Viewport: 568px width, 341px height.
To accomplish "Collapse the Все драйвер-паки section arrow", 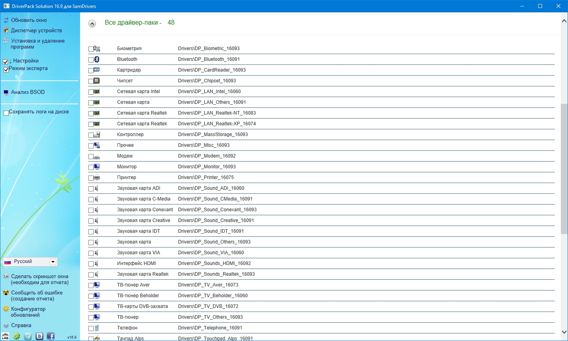I will tap(92, 23).
